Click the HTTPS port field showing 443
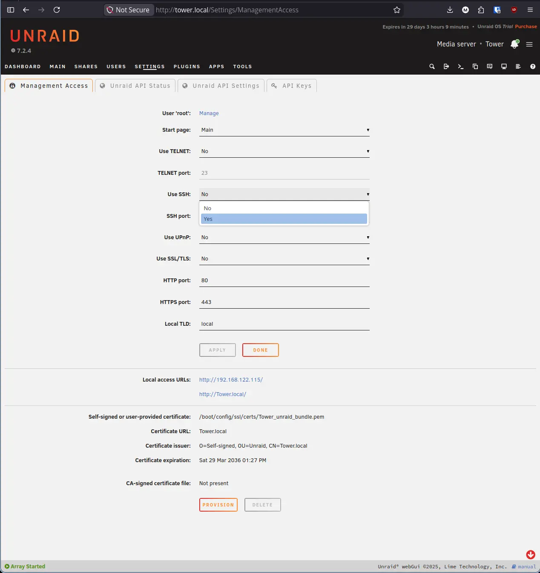 coord(284,302)
